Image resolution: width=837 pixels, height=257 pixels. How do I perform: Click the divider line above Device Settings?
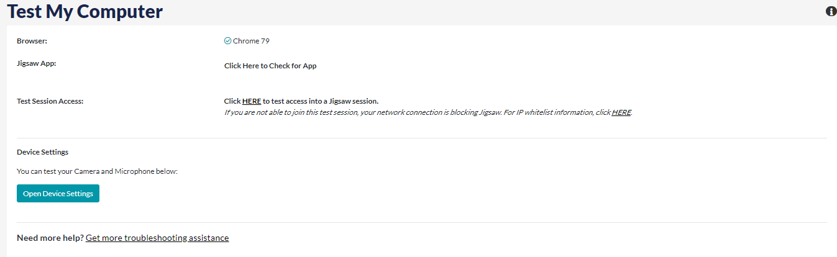[421, 138]
